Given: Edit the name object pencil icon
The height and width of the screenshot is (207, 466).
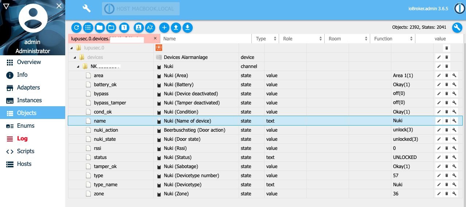Looking at the screenshot, I should (439, 121).
